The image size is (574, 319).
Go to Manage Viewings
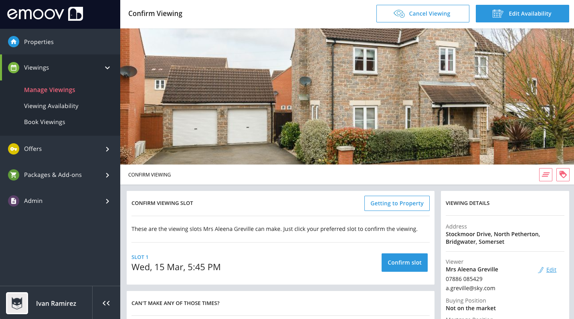tap(50, 90)
